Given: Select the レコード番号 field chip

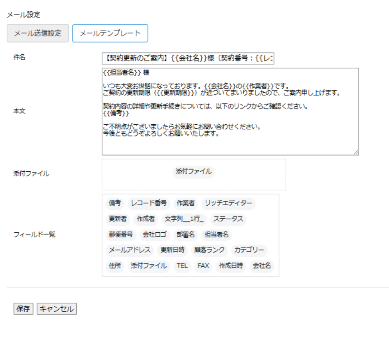Looking at the screenshot, I should (149, 203).
